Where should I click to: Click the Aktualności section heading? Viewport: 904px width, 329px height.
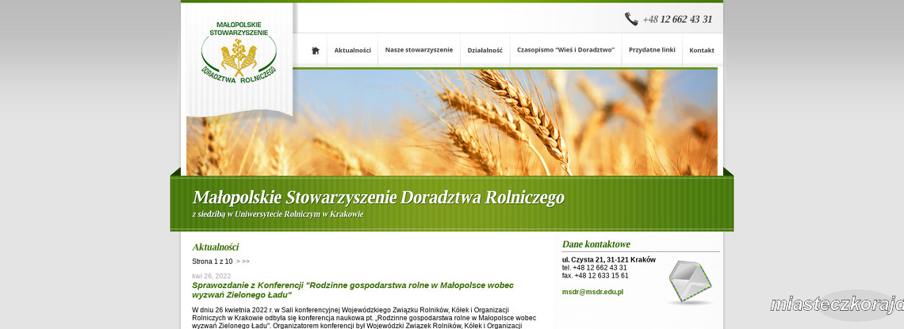click(215, 247)
